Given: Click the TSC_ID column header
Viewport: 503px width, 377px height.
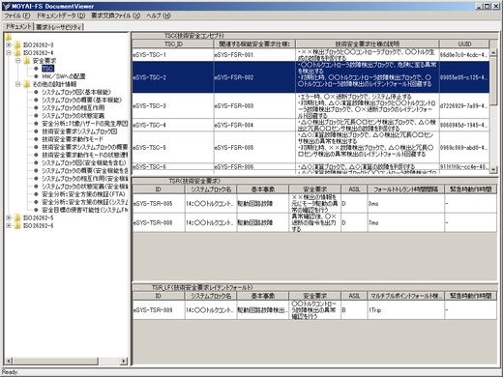Looking at the screenshot, I should coord(173,43).
